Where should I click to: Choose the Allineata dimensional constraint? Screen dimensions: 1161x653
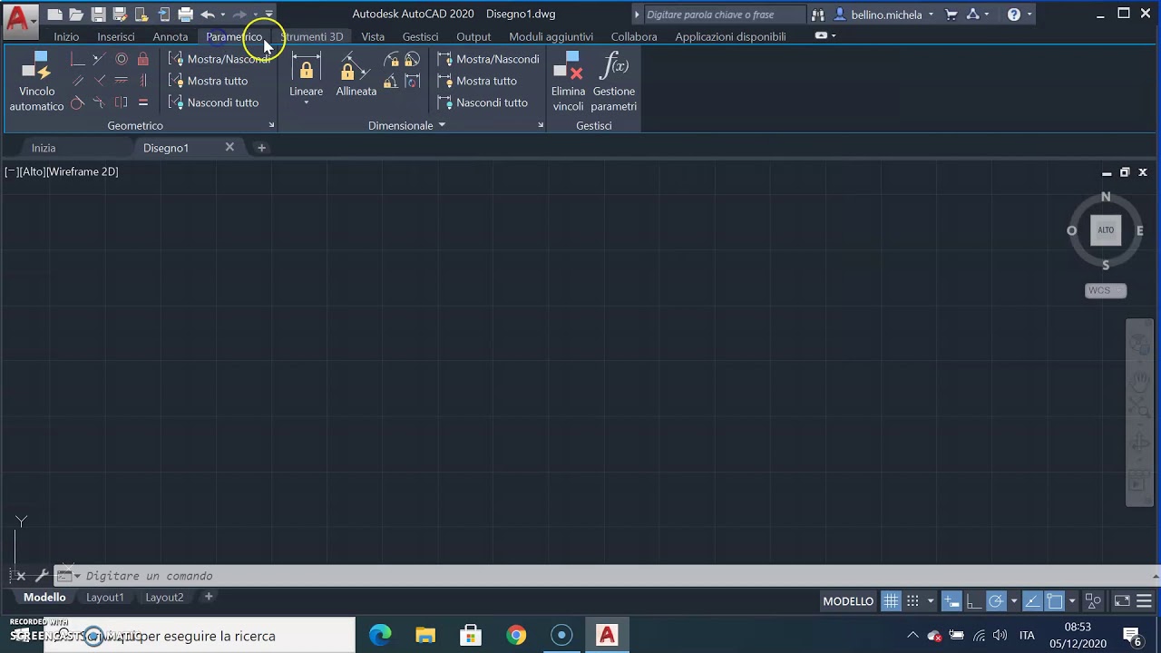(x=356, y=74)
